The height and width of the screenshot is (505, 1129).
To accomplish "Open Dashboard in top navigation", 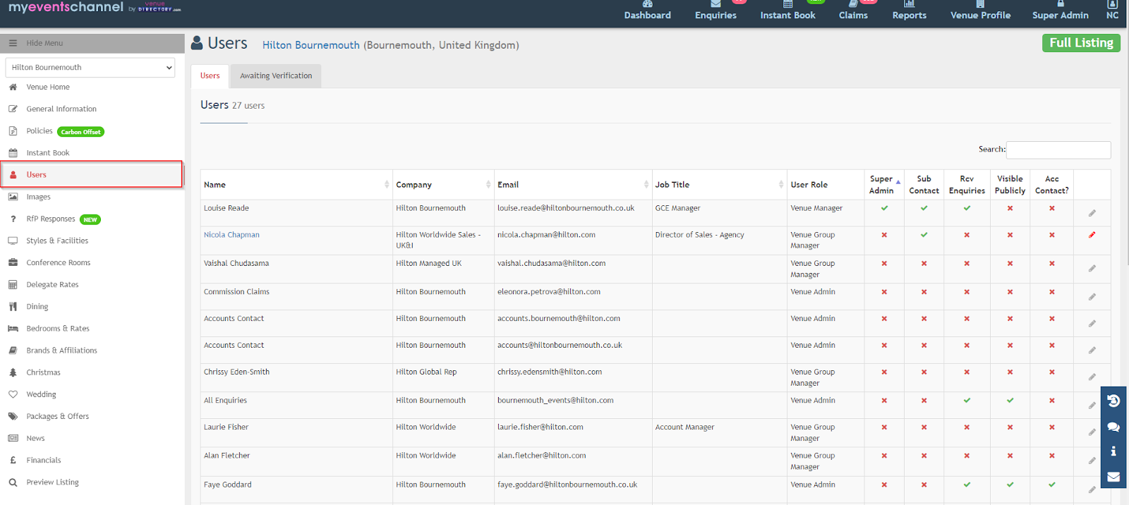I will [647, 11].
